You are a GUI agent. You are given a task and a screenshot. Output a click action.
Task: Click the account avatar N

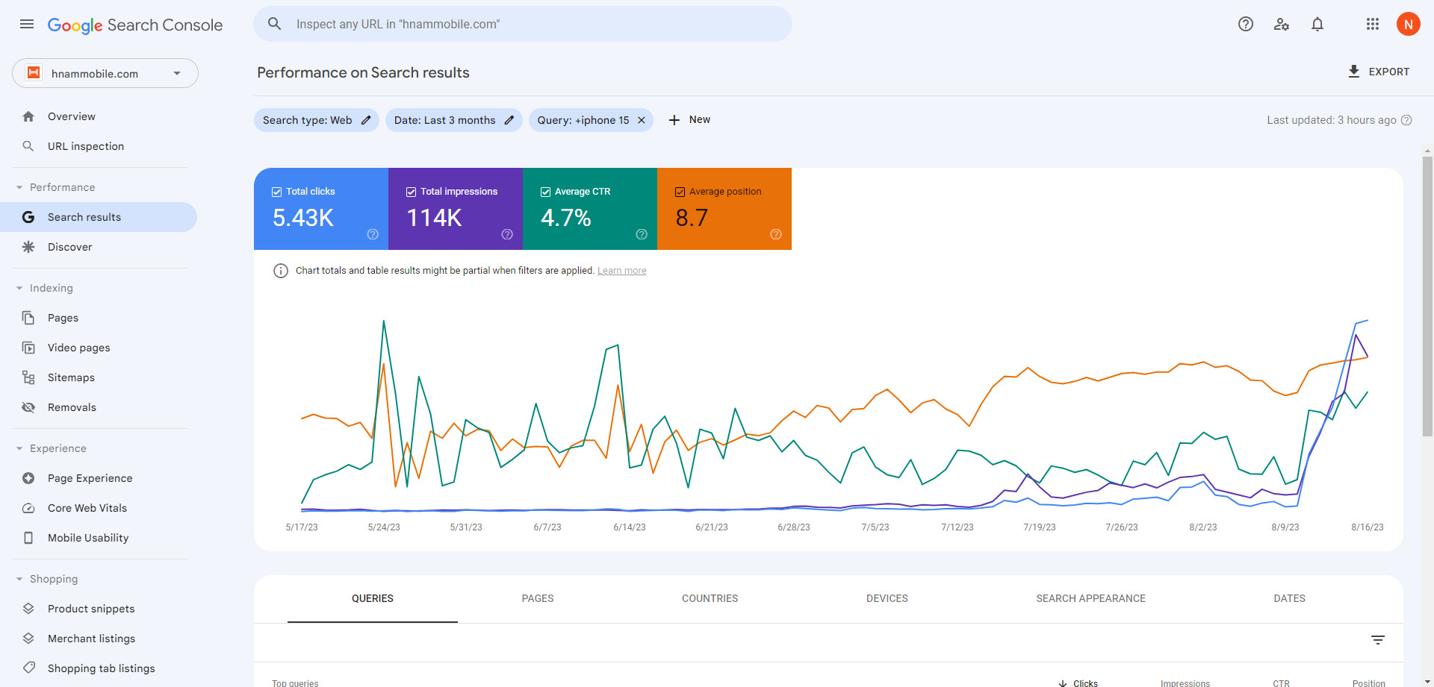coord(1408,24)
